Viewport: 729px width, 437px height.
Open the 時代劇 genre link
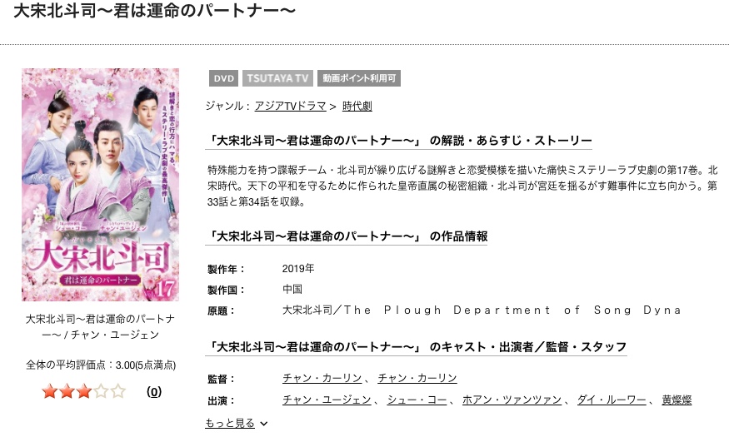pos(357,106)
